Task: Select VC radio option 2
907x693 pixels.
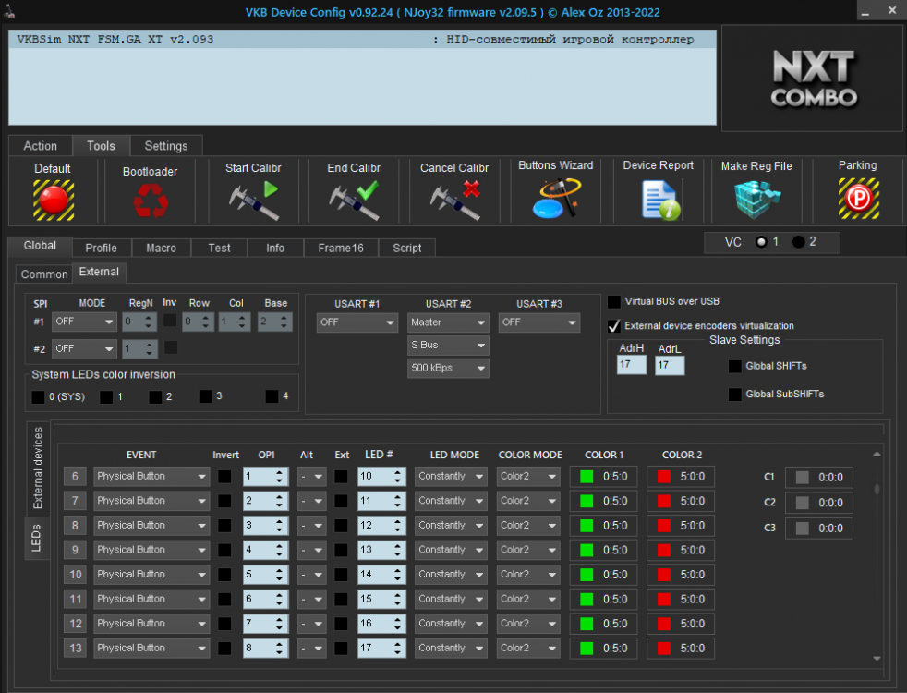Action: pos(798,242)
